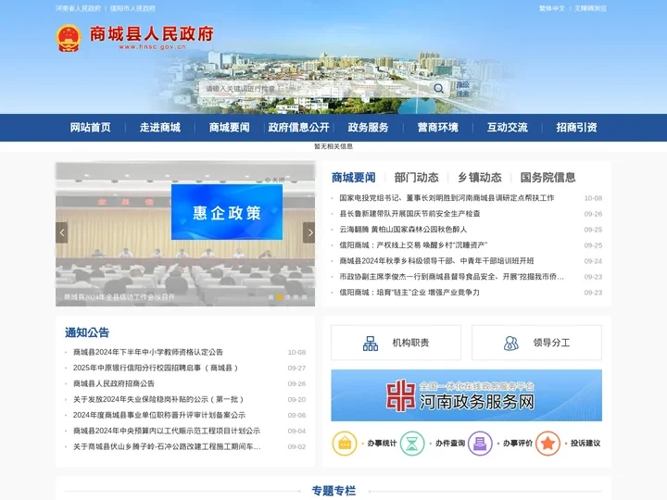Click the orange star 投诉建议 icon
Screen dimensions: 667x500
[x=547, y=444]
